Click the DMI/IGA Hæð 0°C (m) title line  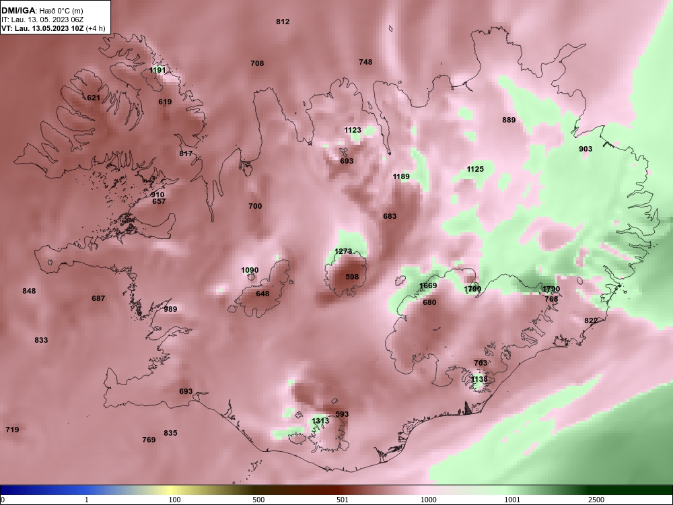[42, 11]
